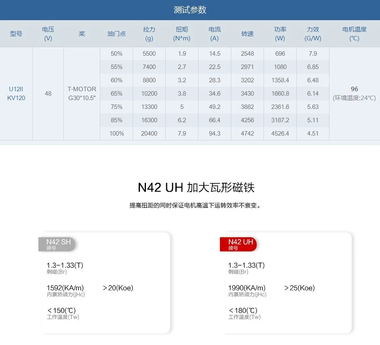Click the >20(Koe) value
The height and width of the screenshot is (345, 380).
pos(118,288)
